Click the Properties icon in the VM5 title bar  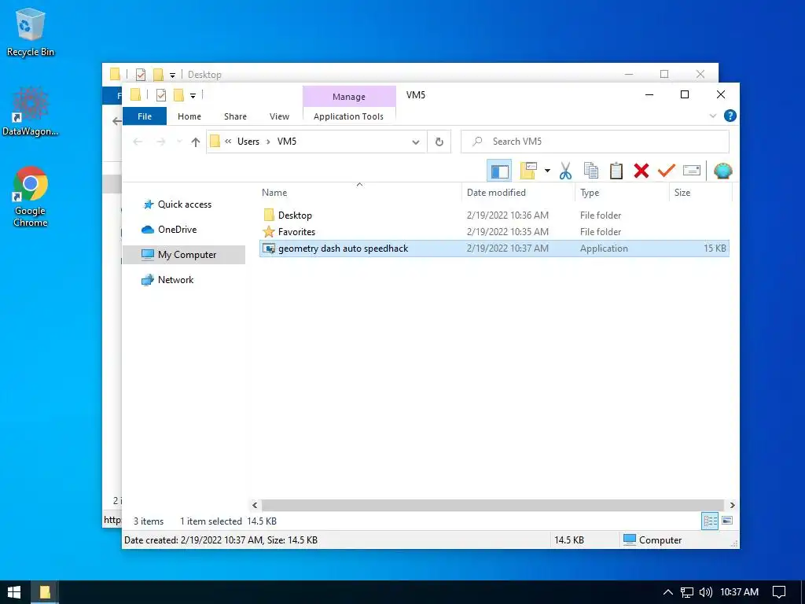(x=160, y=95)
